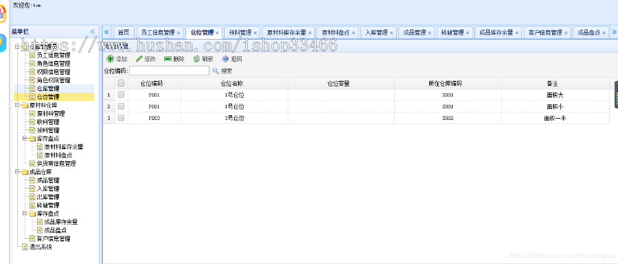Open 角色权限管理 in the menu tree

pos(53,80)
